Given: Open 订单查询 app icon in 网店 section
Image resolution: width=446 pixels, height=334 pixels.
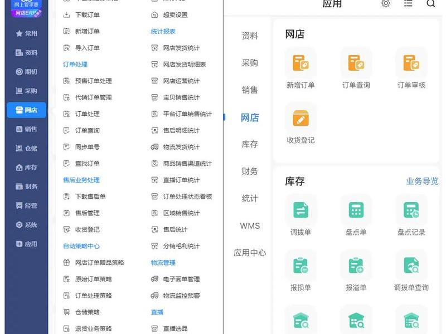Looking at the screenshot, I should point(356,63).
